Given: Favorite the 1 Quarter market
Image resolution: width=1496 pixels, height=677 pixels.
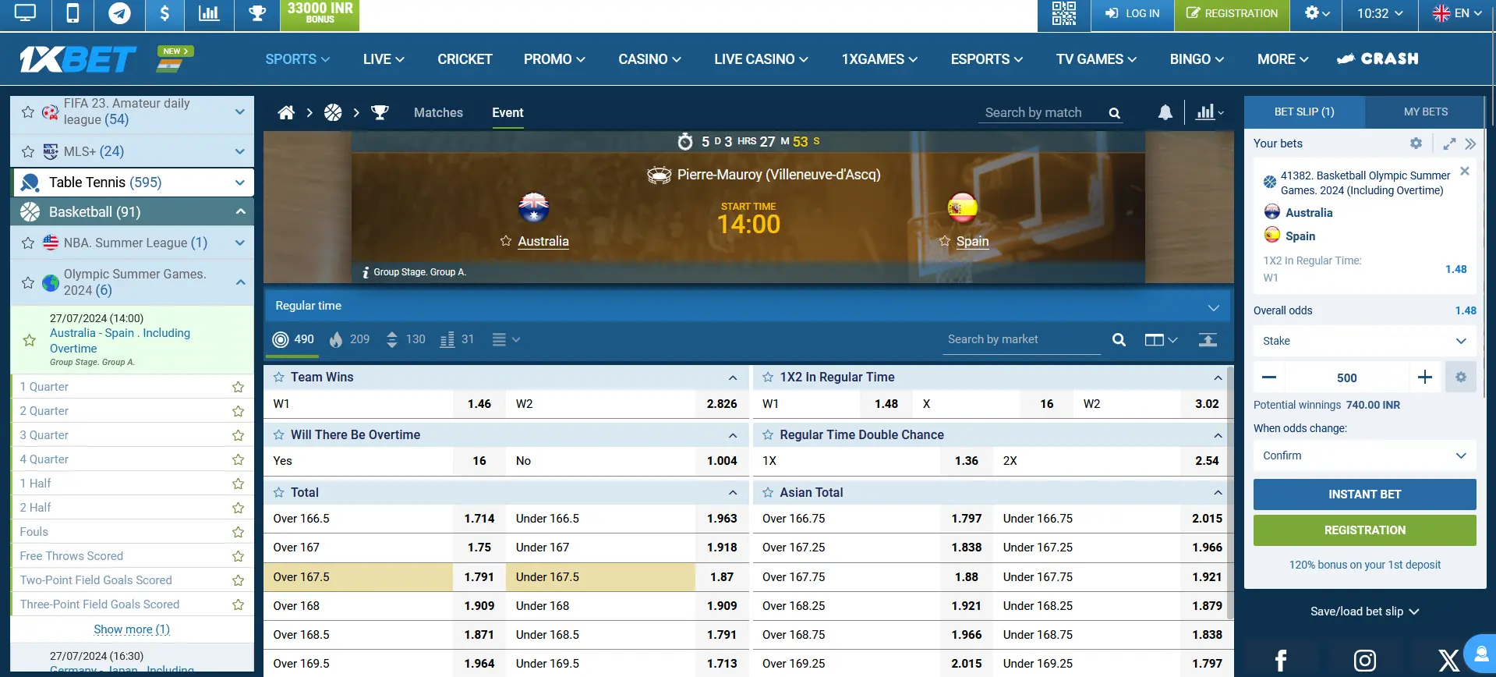Looking at the screenshot, I should pyautogui.click(x=238, y=387).
